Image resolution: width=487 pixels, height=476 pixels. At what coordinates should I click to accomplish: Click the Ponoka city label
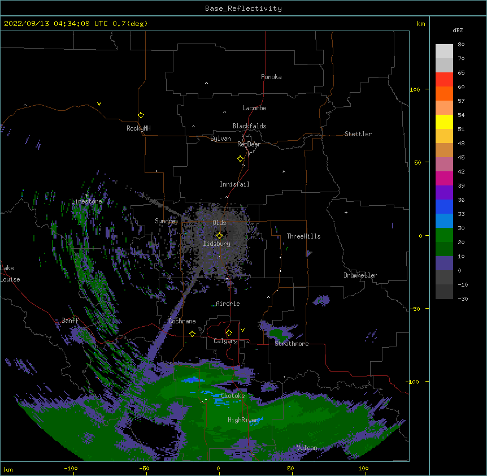(x=271, y=77)
